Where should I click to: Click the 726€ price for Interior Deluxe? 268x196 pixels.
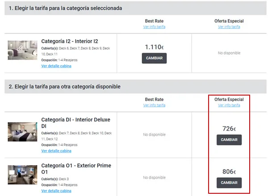pyautogui.click(x=229, y=129)
